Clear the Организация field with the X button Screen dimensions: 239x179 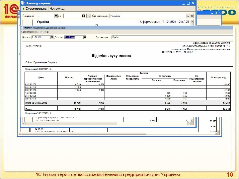pos(192,16)
